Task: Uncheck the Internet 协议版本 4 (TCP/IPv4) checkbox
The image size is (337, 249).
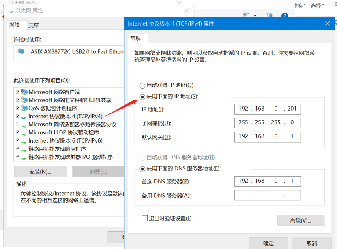Action: (17, 116)
